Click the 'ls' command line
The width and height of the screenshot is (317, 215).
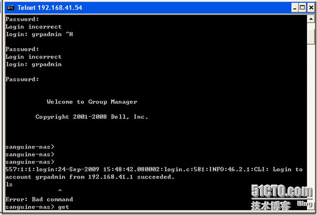[9, 185]
